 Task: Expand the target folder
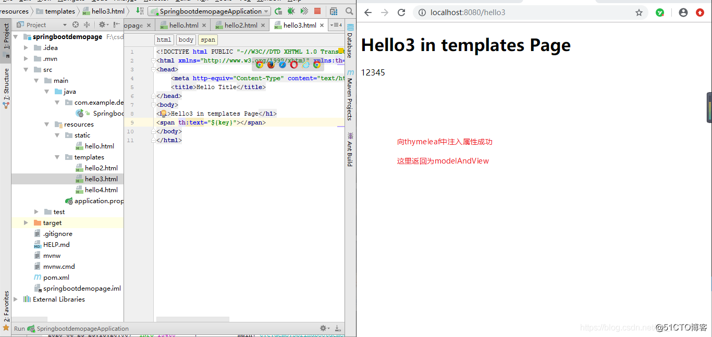26,223
